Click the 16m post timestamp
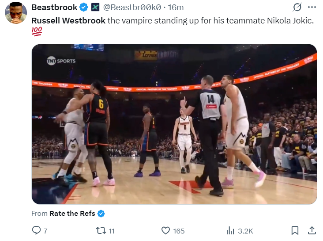Image resolution: width=323 pixels, height=241 pixels. (x=176, y=8)
